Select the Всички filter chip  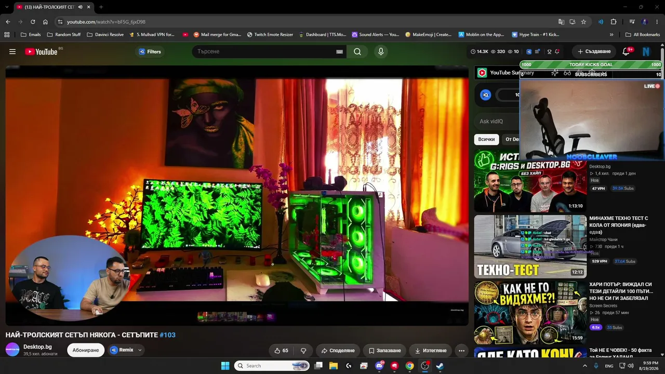pyautogui.click(x=486, y=139)
